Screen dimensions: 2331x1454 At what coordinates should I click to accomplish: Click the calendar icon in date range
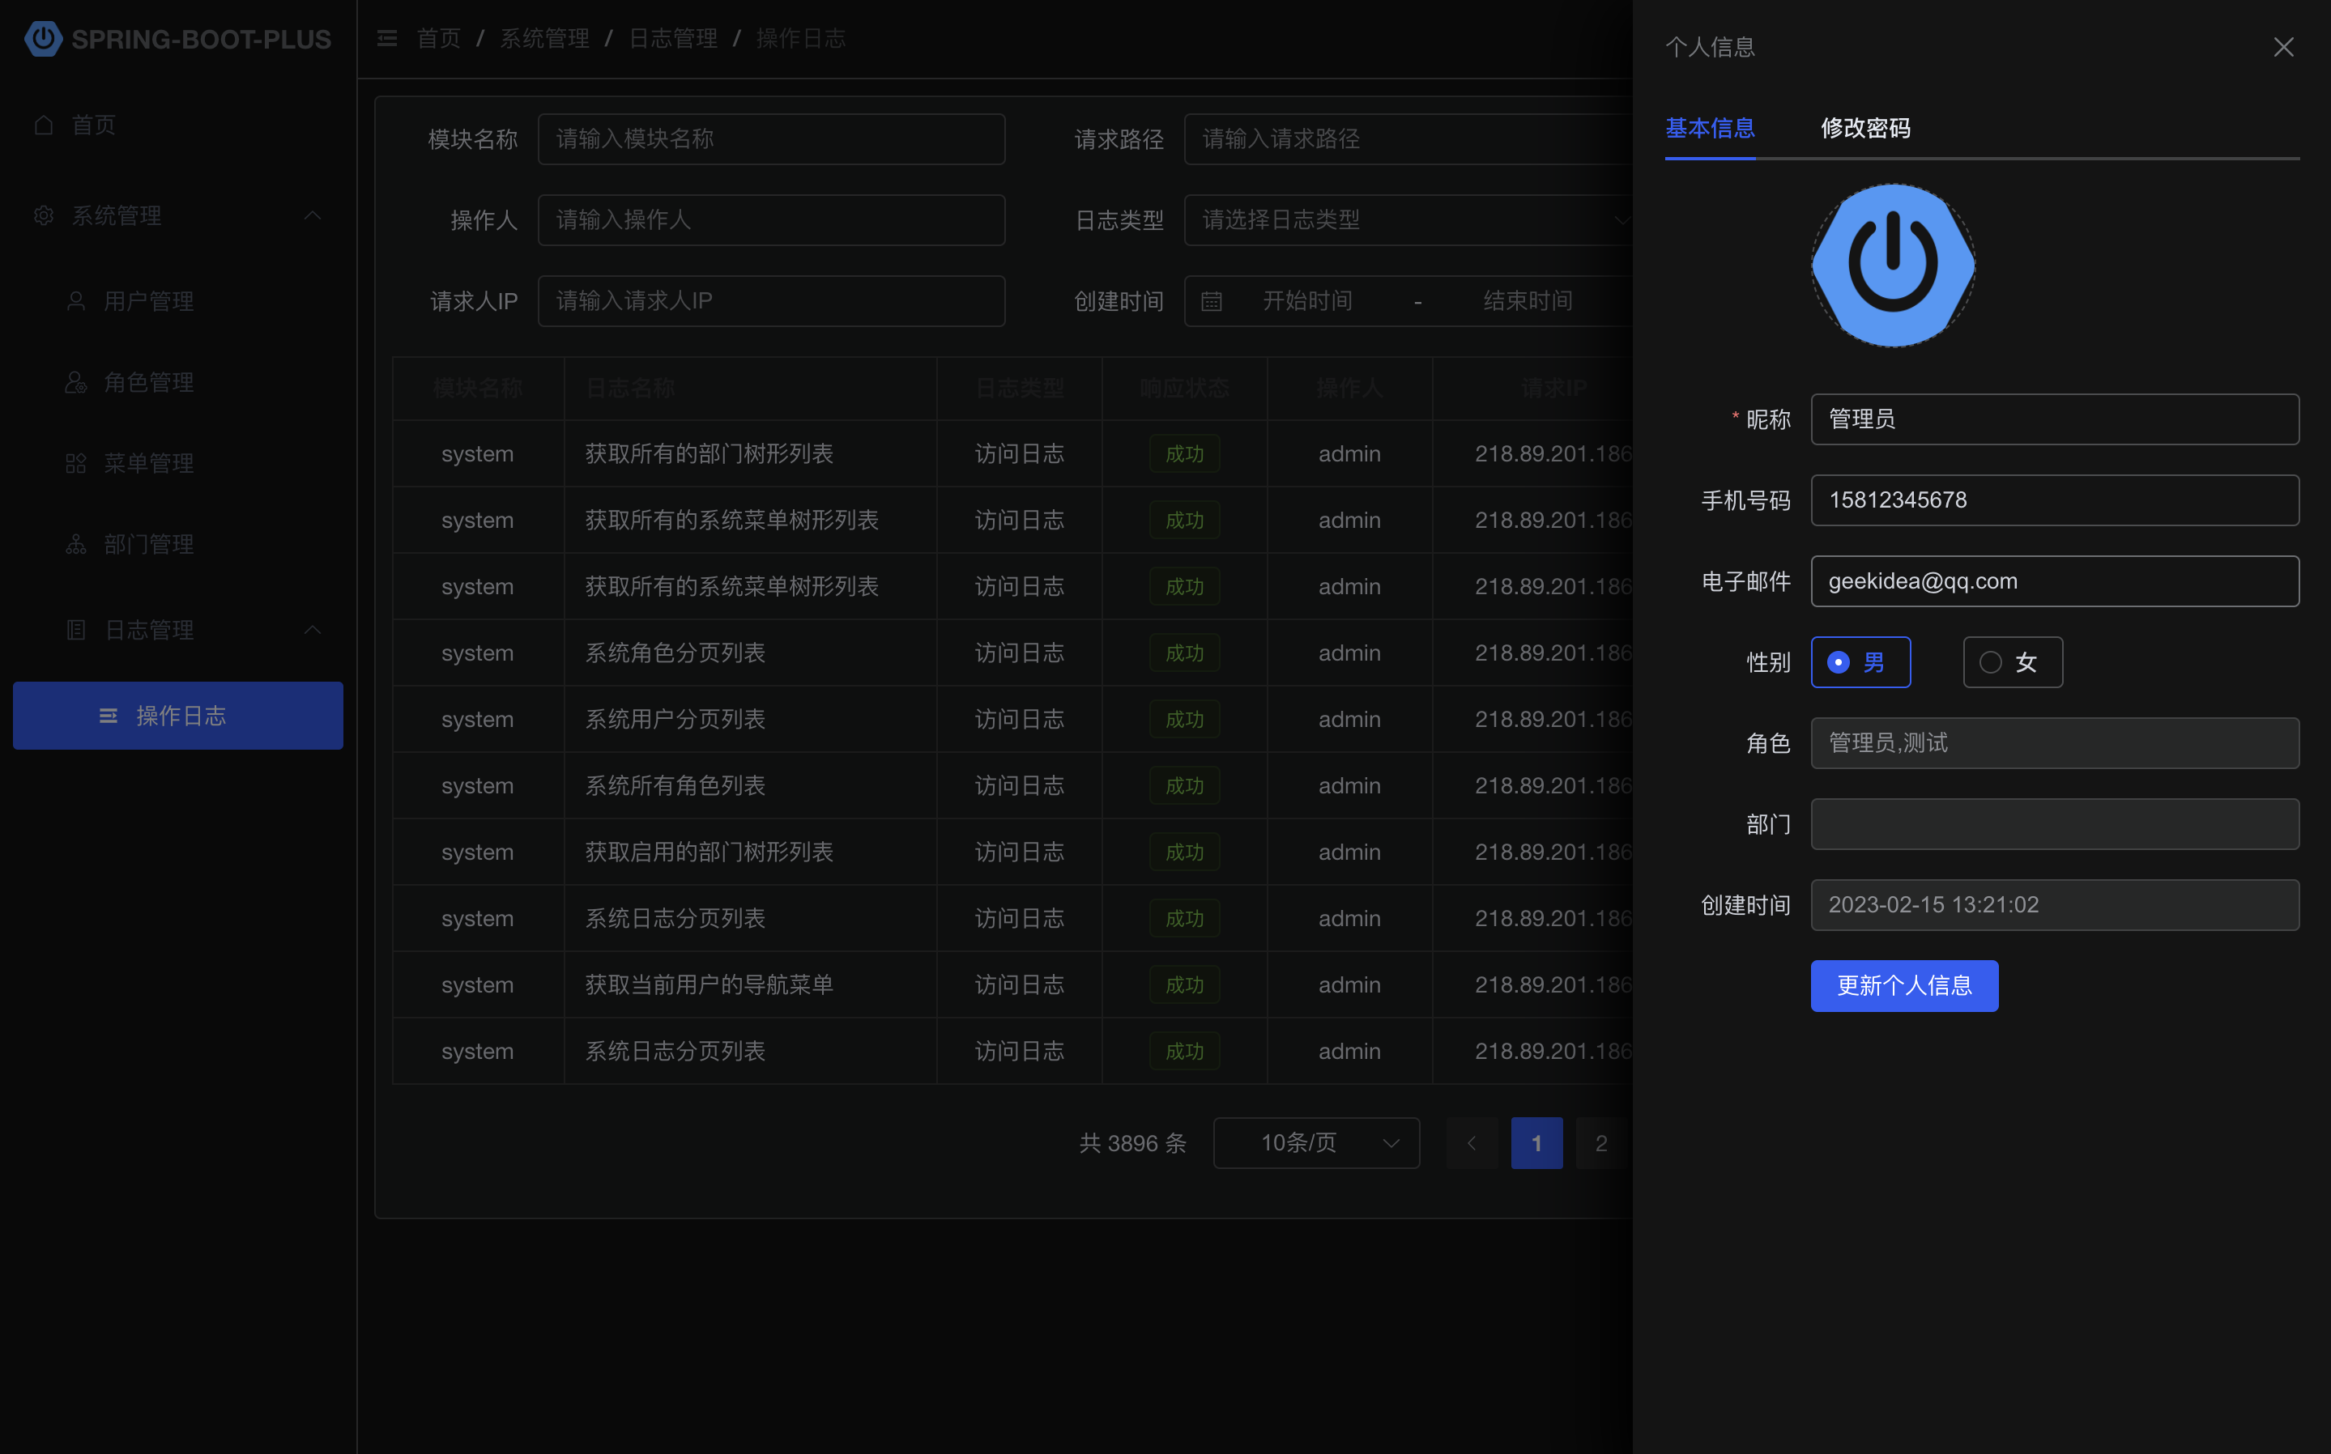1211,301
